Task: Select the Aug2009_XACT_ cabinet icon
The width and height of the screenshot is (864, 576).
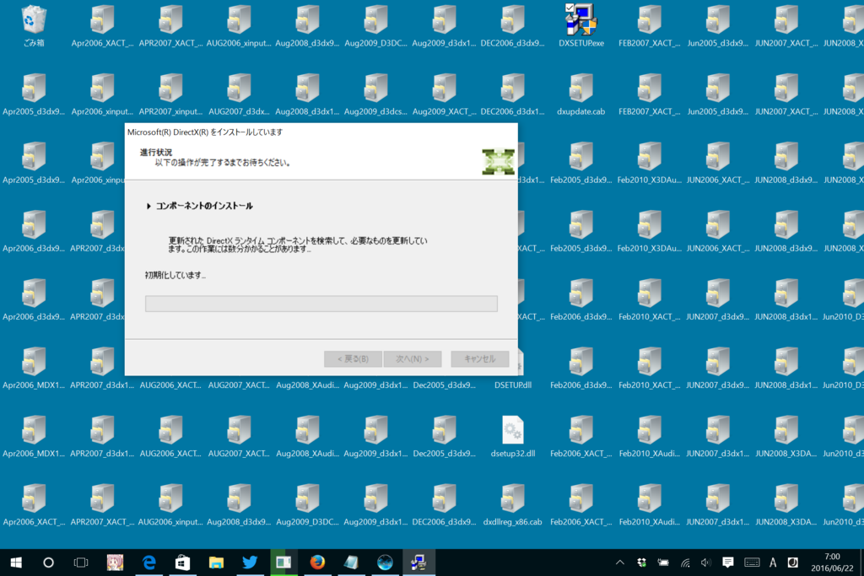Action: [x=444, y=94]
